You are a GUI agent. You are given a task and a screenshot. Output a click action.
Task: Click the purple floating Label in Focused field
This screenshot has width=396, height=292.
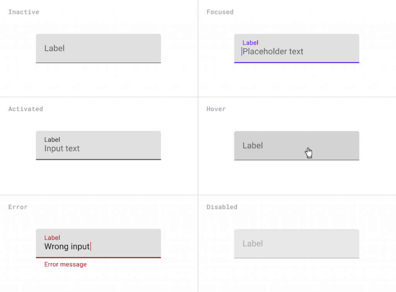tap(250, 43)
